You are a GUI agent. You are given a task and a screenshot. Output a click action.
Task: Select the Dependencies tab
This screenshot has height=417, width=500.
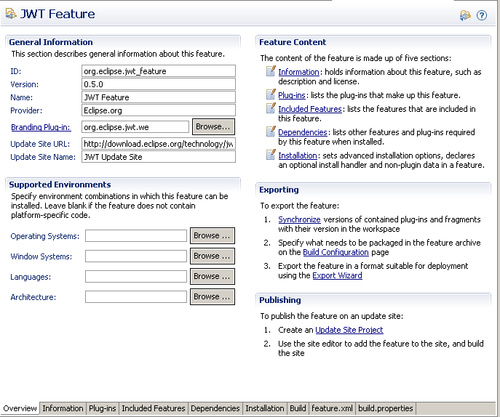coord(215,408)
